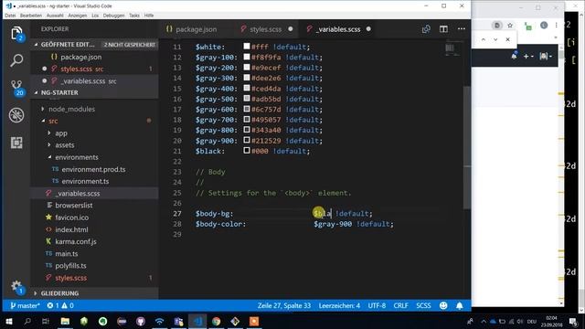The height and width of the screenshot is (329, 585).
Task: Open polyfills.ts in the file tree
Action: tap(70, 266)
